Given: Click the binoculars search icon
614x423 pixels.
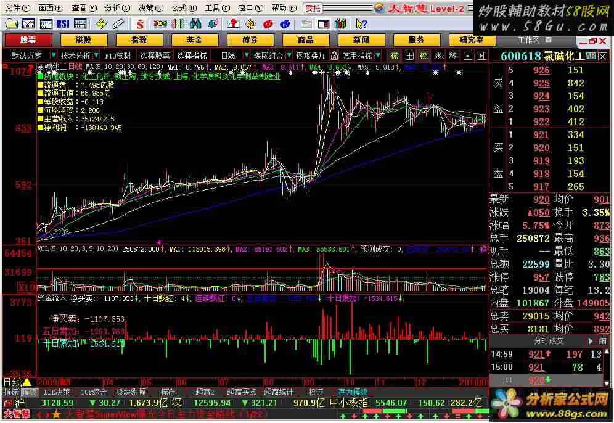Looking at the screenshot, I should point(195,24).
